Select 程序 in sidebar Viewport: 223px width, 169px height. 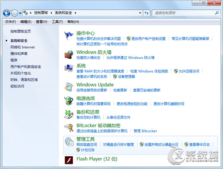(14, 60)
